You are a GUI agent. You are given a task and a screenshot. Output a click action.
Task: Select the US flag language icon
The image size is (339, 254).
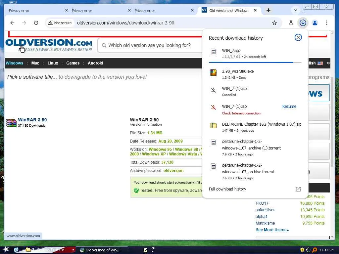click(320, 63)
